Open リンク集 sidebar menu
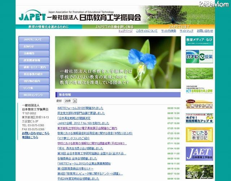The image size is (231, 181). (x=34, y=88)
